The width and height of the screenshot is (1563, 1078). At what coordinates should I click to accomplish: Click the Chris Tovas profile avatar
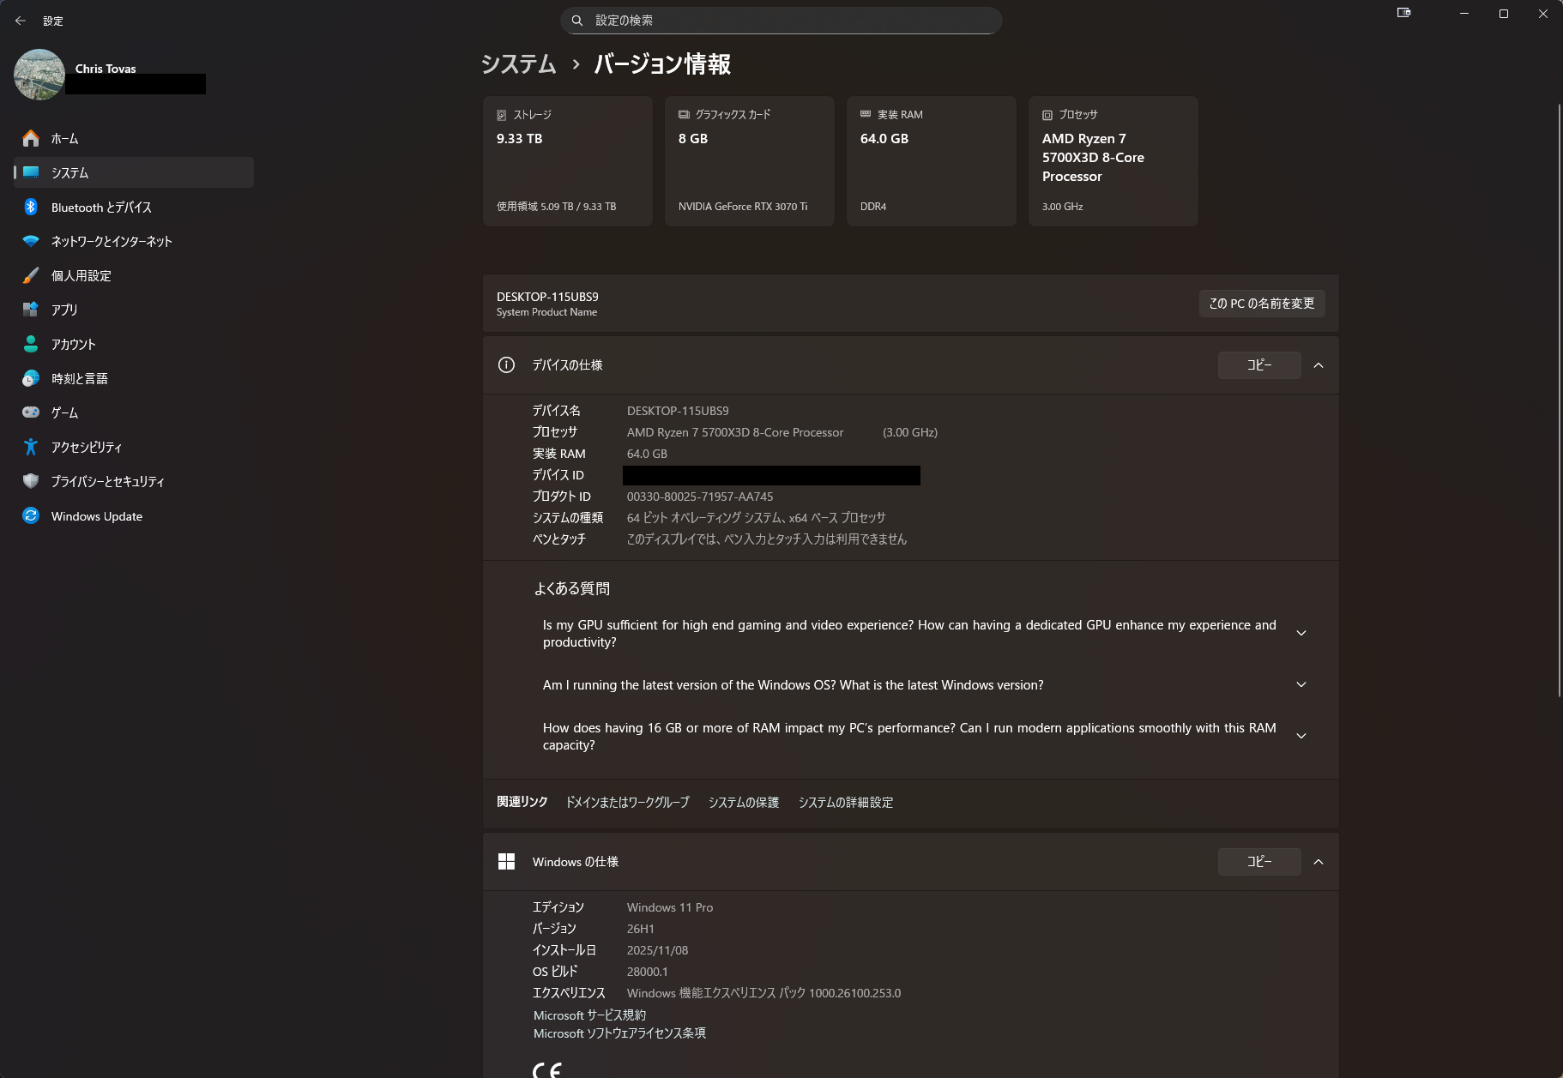click(x=39, y=75)
